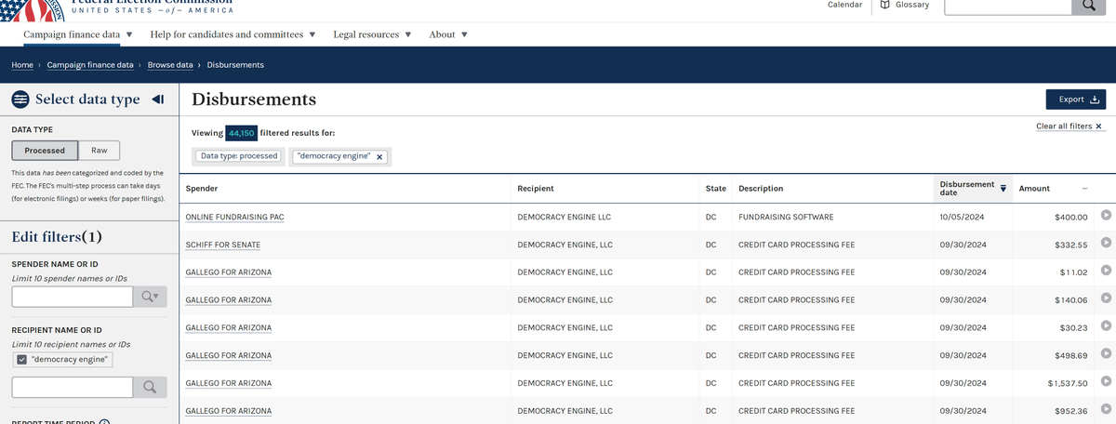Sort by the Amount column header
The height and width of the screenshot is (424, 1116).
1053,188
